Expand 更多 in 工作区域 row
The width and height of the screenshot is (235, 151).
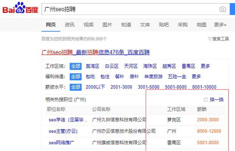(x=205, y=66)
